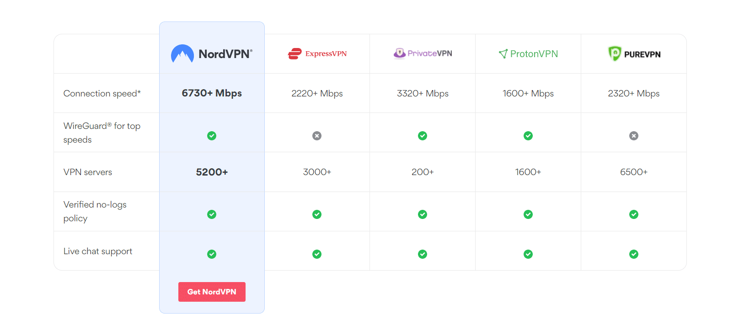Click ProtonVPN's WireGuard green checkmark
This screenshot has width=739, height=320.
528,136
